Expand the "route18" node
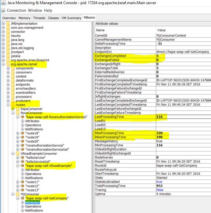Viewport: 211px width, 213px height. click(18, 133)
